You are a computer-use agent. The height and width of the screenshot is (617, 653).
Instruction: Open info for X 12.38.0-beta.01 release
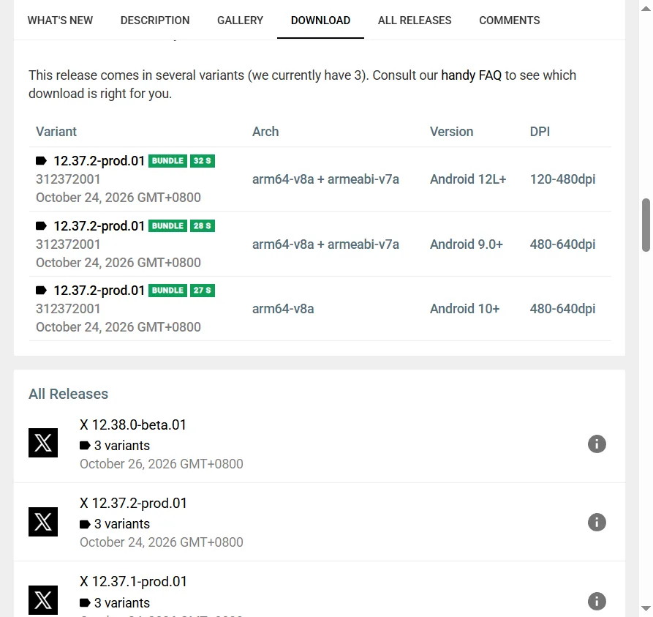597,444
